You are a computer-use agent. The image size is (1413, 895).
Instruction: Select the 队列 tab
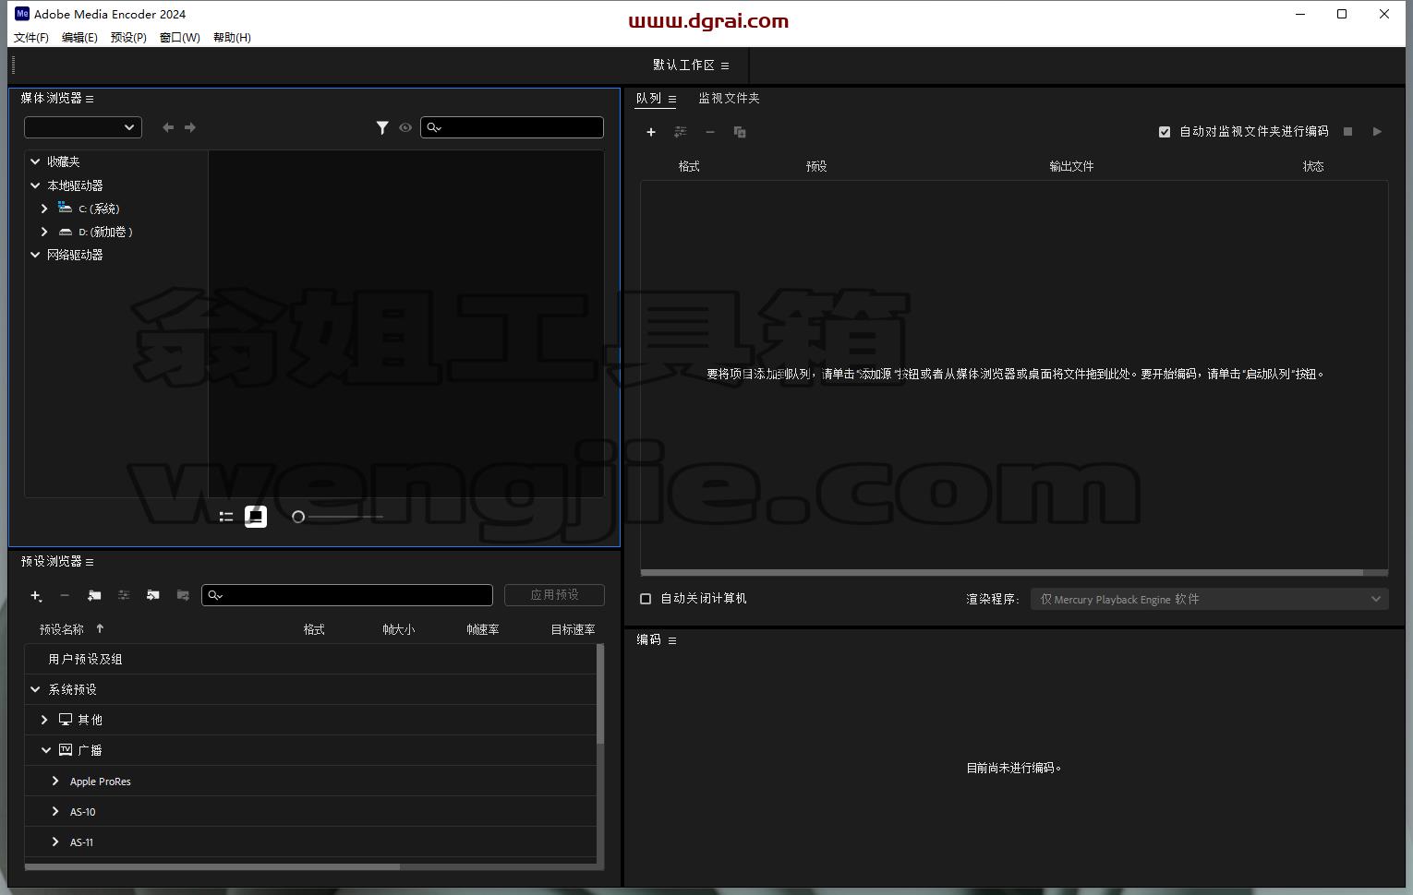pyautogui.click(x=648, y=99)
